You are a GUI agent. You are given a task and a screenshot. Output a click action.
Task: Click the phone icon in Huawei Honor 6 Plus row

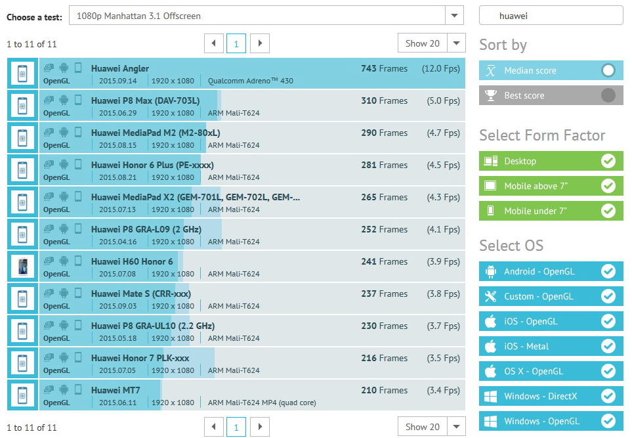click(x=78, y=165)
